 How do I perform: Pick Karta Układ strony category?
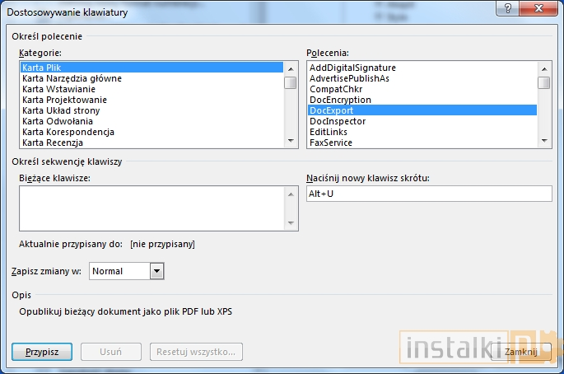click(x=62, y=110)
